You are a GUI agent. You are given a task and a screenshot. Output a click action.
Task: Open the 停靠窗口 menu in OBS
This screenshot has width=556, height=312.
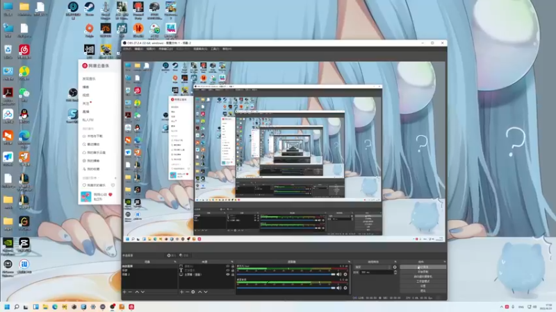pos(165,49)
